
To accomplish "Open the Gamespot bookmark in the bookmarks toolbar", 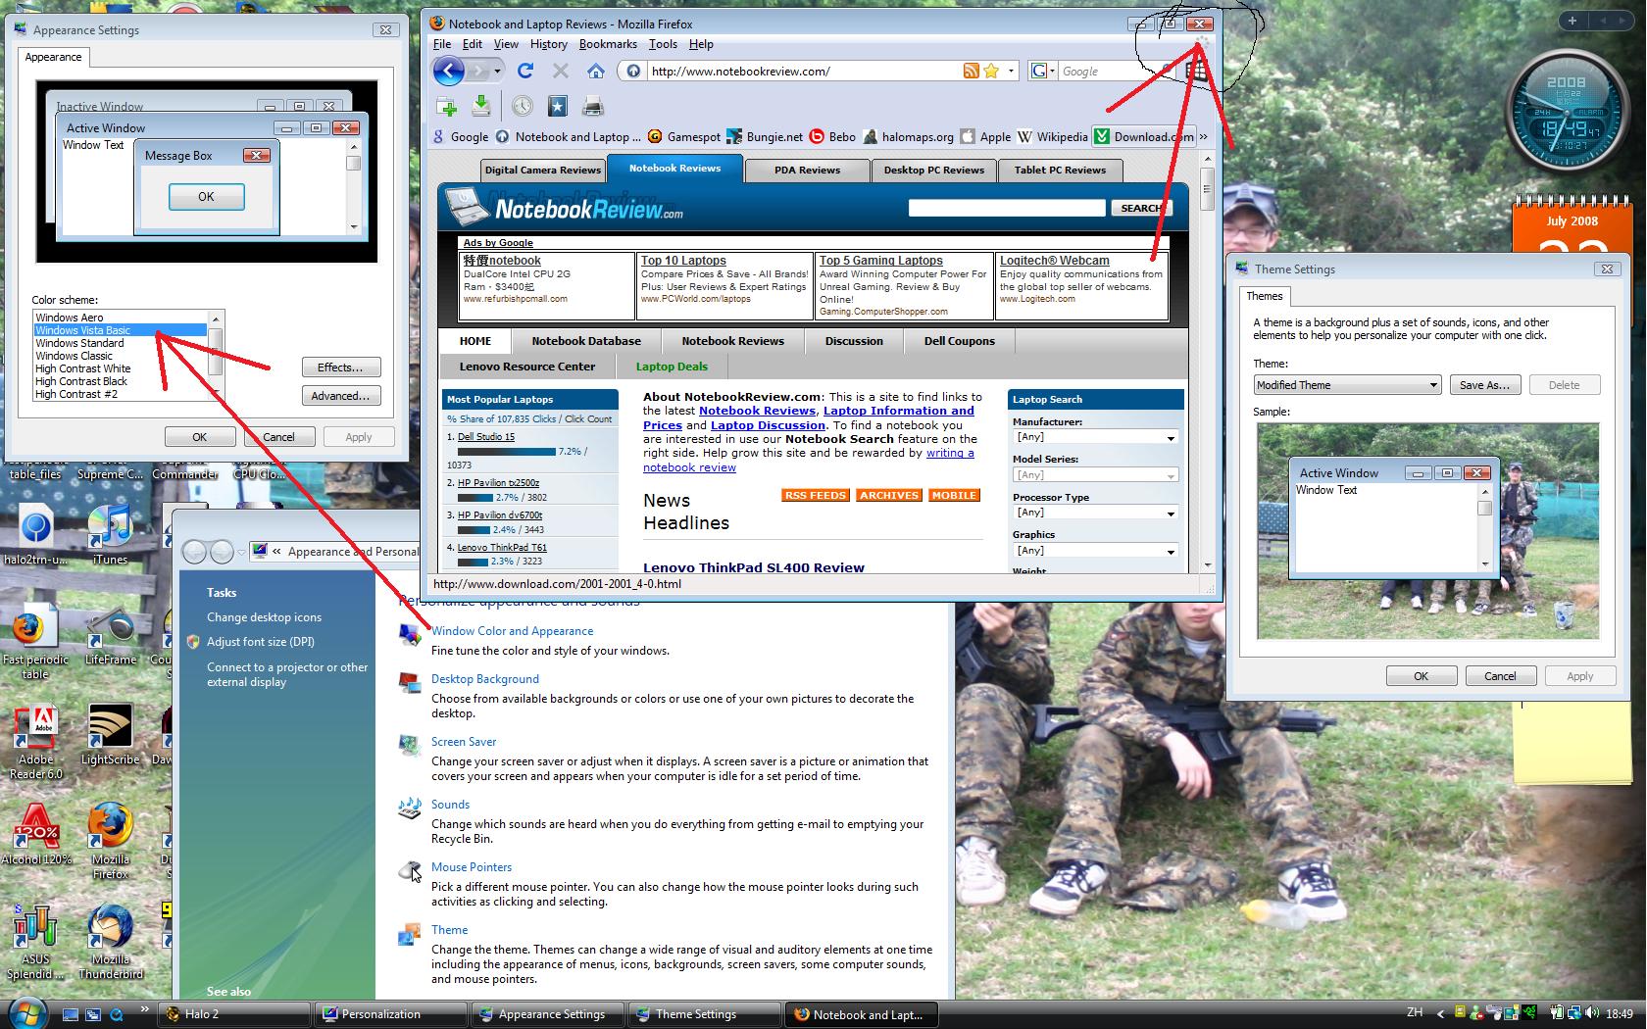I will [x=685, y=137].
